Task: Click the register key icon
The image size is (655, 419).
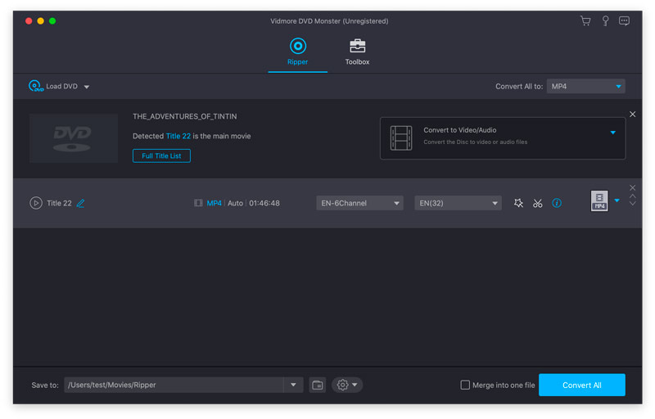Action: point(605,20)
